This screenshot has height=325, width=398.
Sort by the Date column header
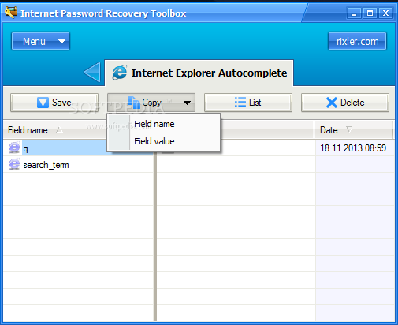[x=354, y=130]
